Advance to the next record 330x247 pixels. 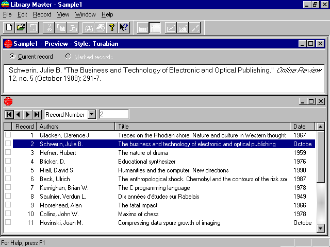[x=27, y=114]
